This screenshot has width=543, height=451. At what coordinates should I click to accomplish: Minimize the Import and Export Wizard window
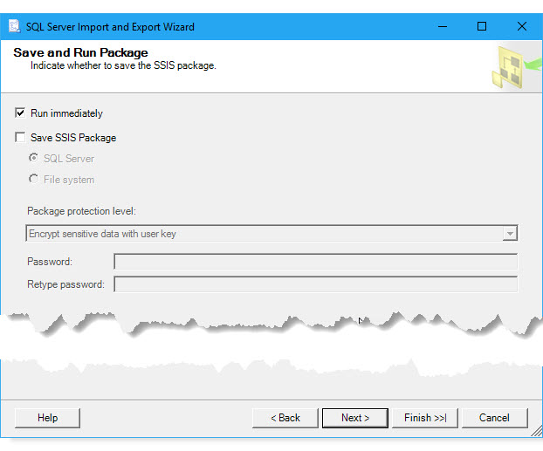click(x=441, y=26)
